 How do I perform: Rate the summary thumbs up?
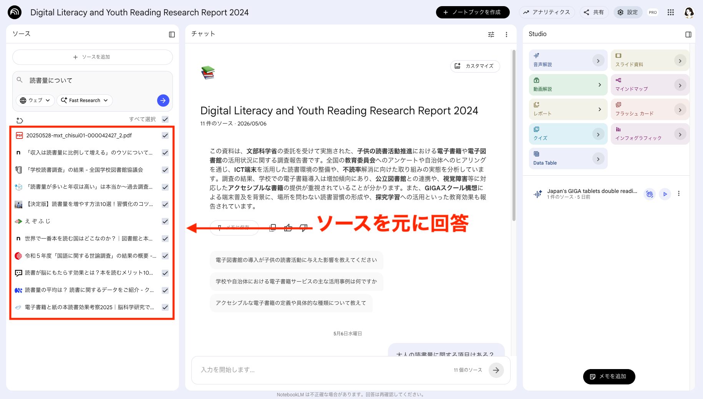coord(288,228)
